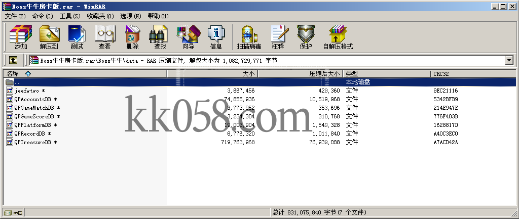This screenshot has width=519, height=219.
Task: Go up one folder level button
Action: coord(13,60)
